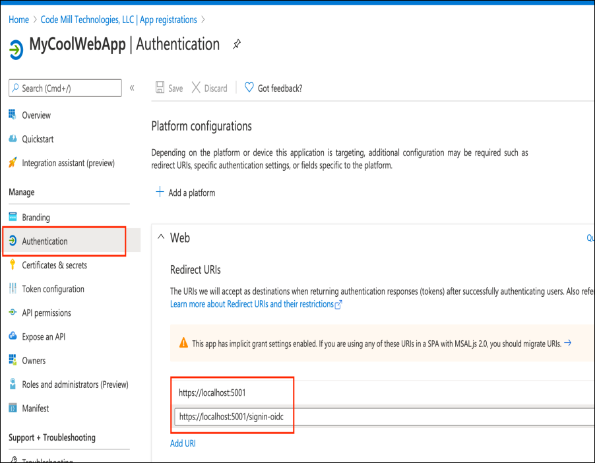Focus the Search (Cmd+/) field

(x=65, y=88)
